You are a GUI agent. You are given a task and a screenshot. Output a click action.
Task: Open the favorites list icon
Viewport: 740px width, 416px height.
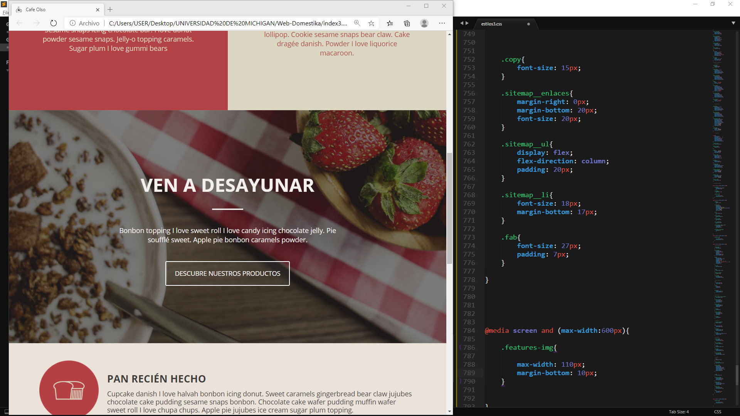point(390,23)
